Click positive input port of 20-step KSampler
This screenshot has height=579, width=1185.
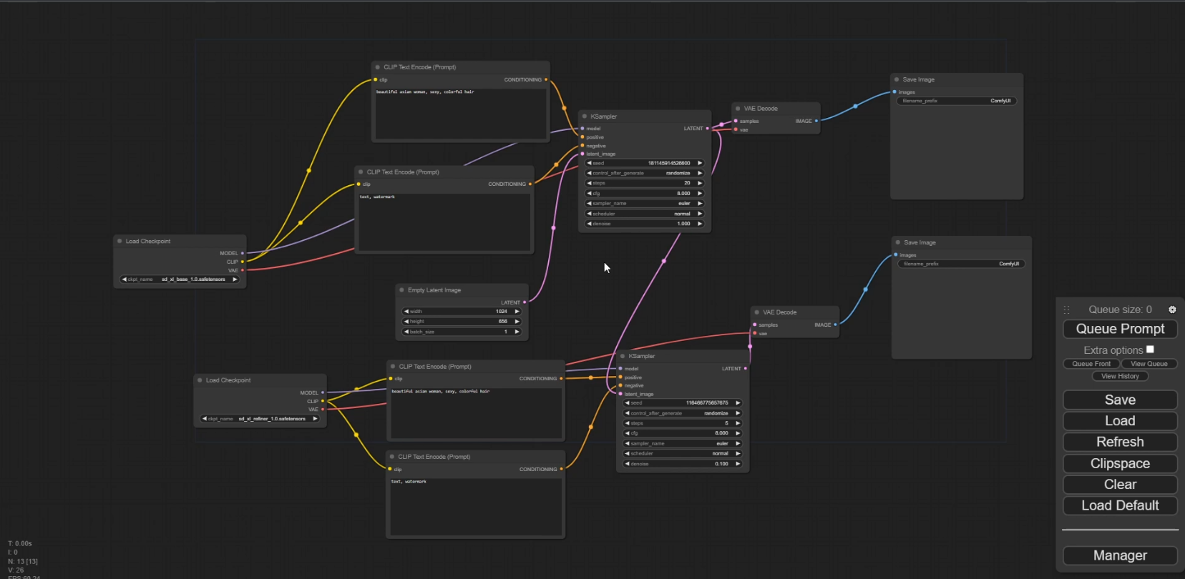[582, 137]
